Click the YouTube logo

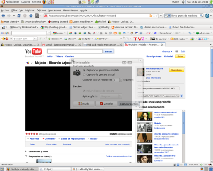pos(33,52)
